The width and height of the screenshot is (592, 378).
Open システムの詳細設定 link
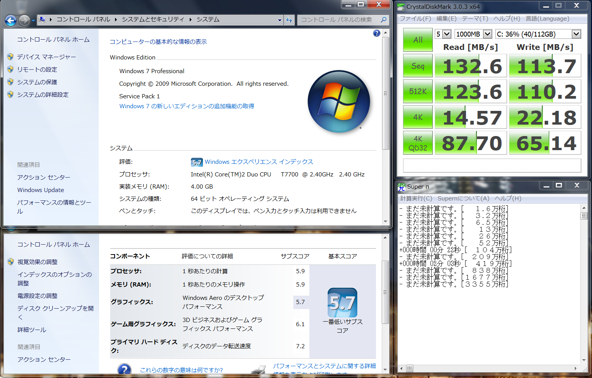coord(43,94)
